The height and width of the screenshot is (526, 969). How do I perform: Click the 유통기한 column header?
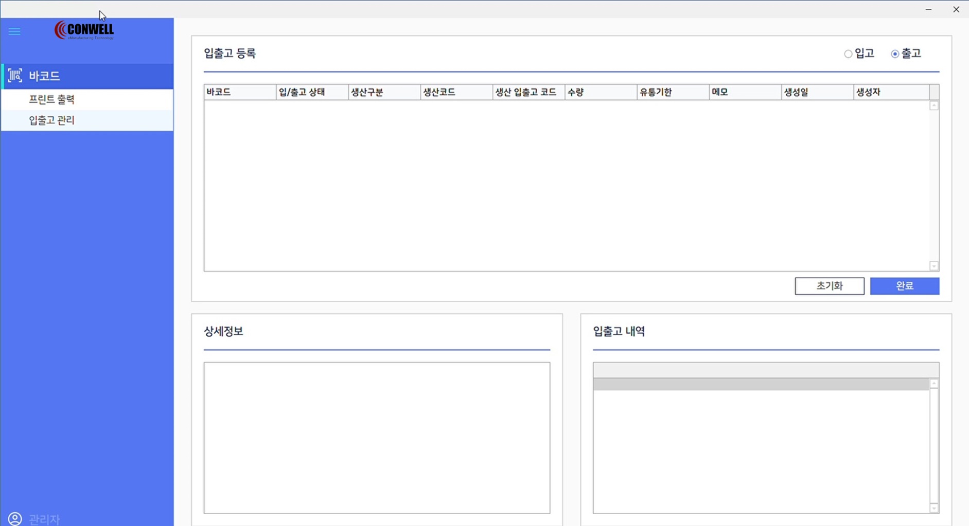click(x=672, y=92)
